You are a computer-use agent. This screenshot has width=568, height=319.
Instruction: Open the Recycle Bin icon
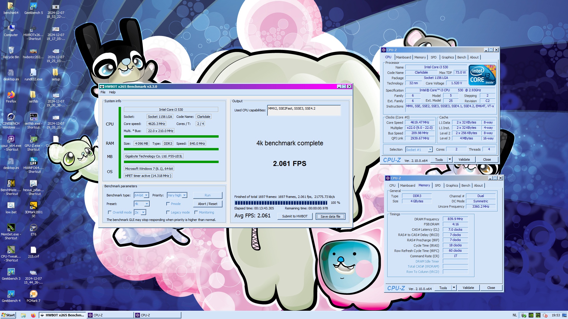11,53
